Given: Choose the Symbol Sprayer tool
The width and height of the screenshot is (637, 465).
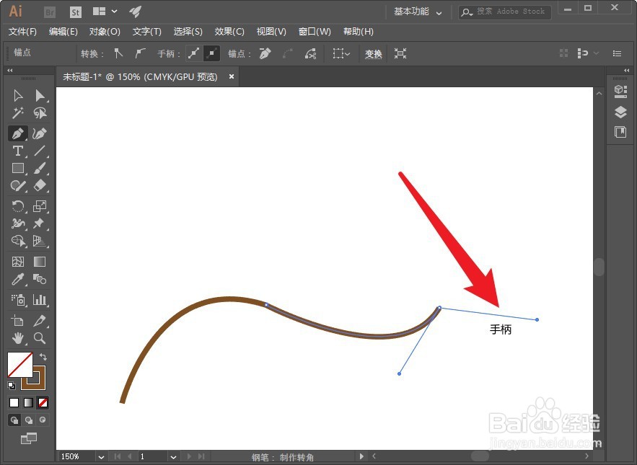Looking at the screenshot, I should (x=18, y=300).
